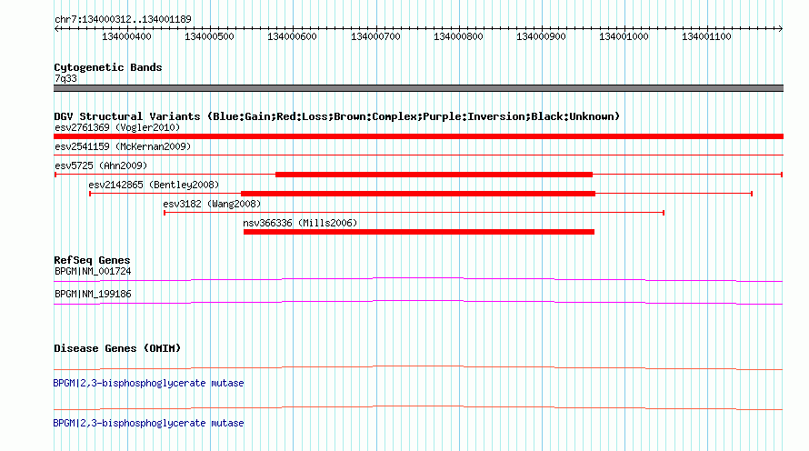Click the 134000700 ruler position
This screenshot has height=451, width=809.
tap(375, 36)
